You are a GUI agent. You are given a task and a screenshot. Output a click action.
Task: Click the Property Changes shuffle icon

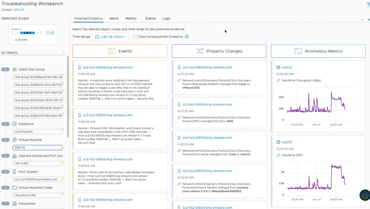point(200,51)
